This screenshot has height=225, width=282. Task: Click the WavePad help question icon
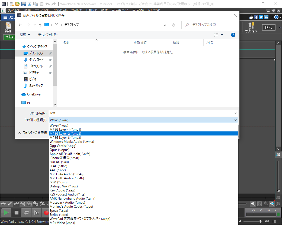[276, 17]
